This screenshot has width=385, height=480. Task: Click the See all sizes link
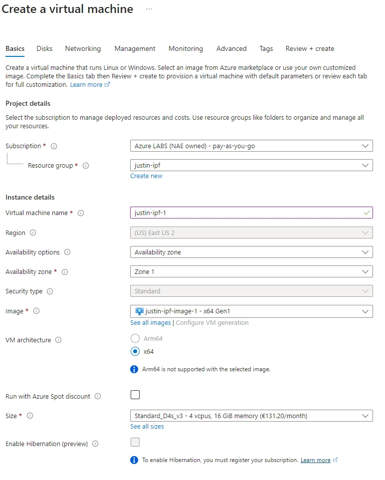point(147,427)
